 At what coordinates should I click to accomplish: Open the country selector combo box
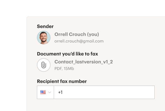[46, 92]
